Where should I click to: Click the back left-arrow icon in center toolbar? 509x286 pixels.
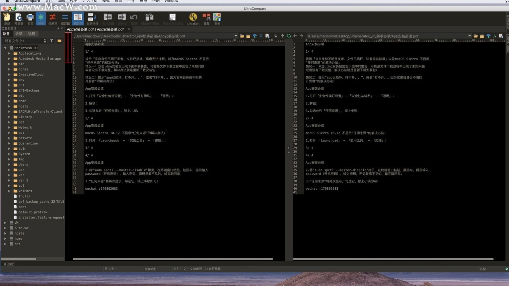point(295,36)
